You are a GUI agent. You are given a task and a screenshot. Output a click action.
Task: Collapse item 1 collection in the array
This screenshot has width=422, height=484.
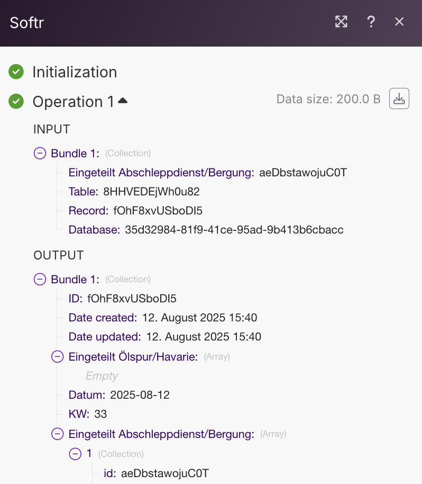75,454
